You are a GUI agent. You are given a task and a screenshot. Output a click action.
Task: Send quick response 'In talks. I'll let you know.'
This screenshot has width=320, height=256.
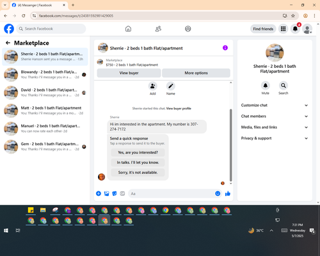(x=138, y=163)
